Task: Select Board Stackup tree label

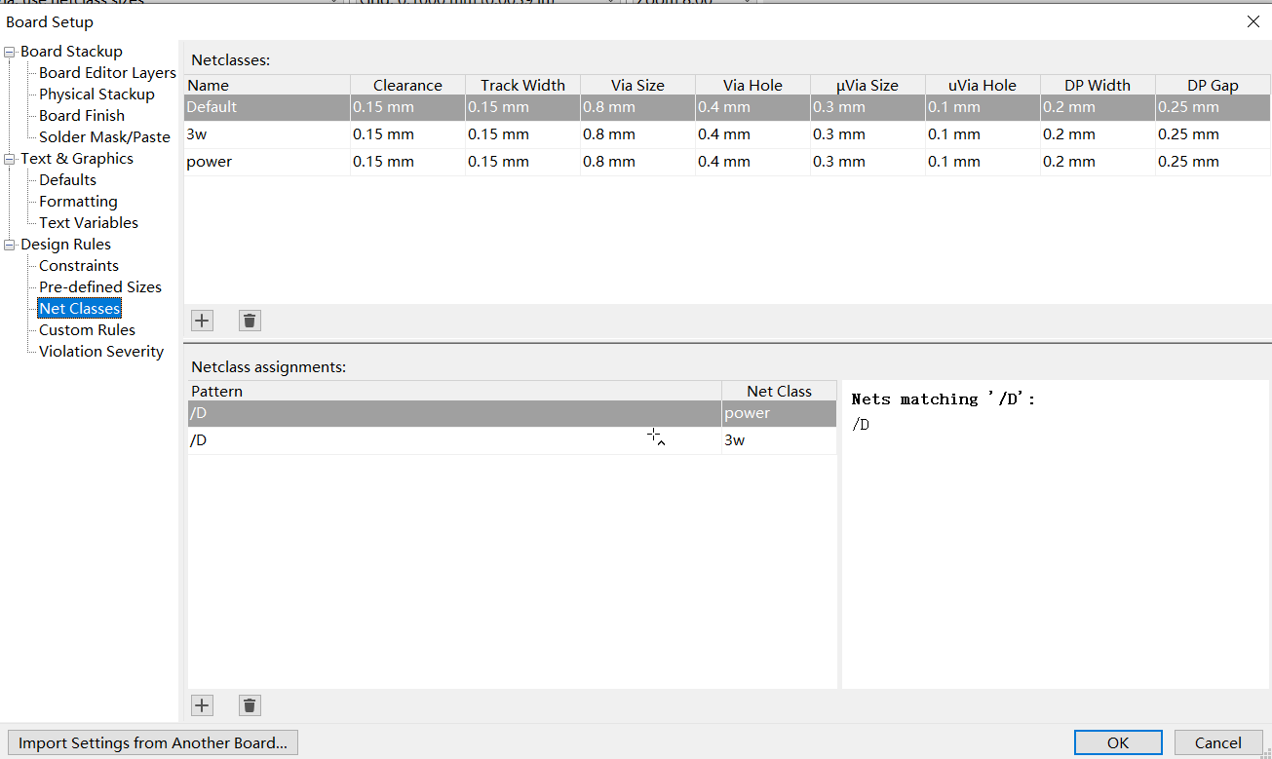Action: coord(71,52)
